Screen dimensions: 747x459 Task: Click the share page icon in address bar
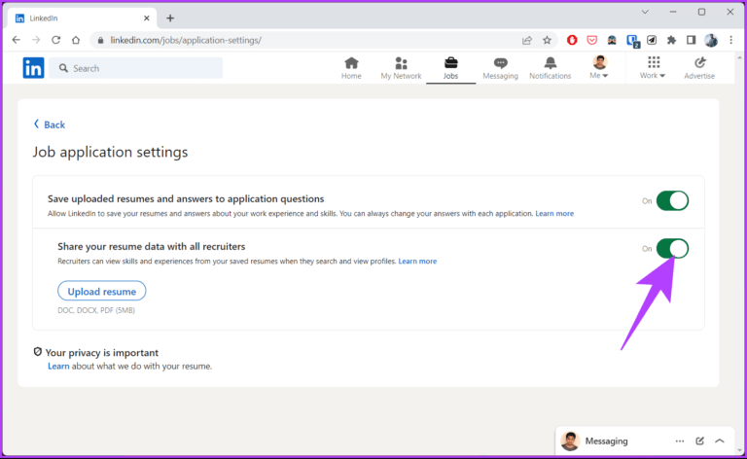[x=527, y=41]
